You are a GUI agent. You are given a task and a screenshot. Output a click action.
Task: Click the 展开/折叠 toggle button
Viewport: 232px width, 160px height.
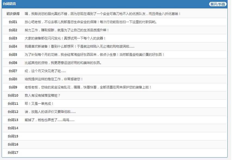(x=218, y=4)
